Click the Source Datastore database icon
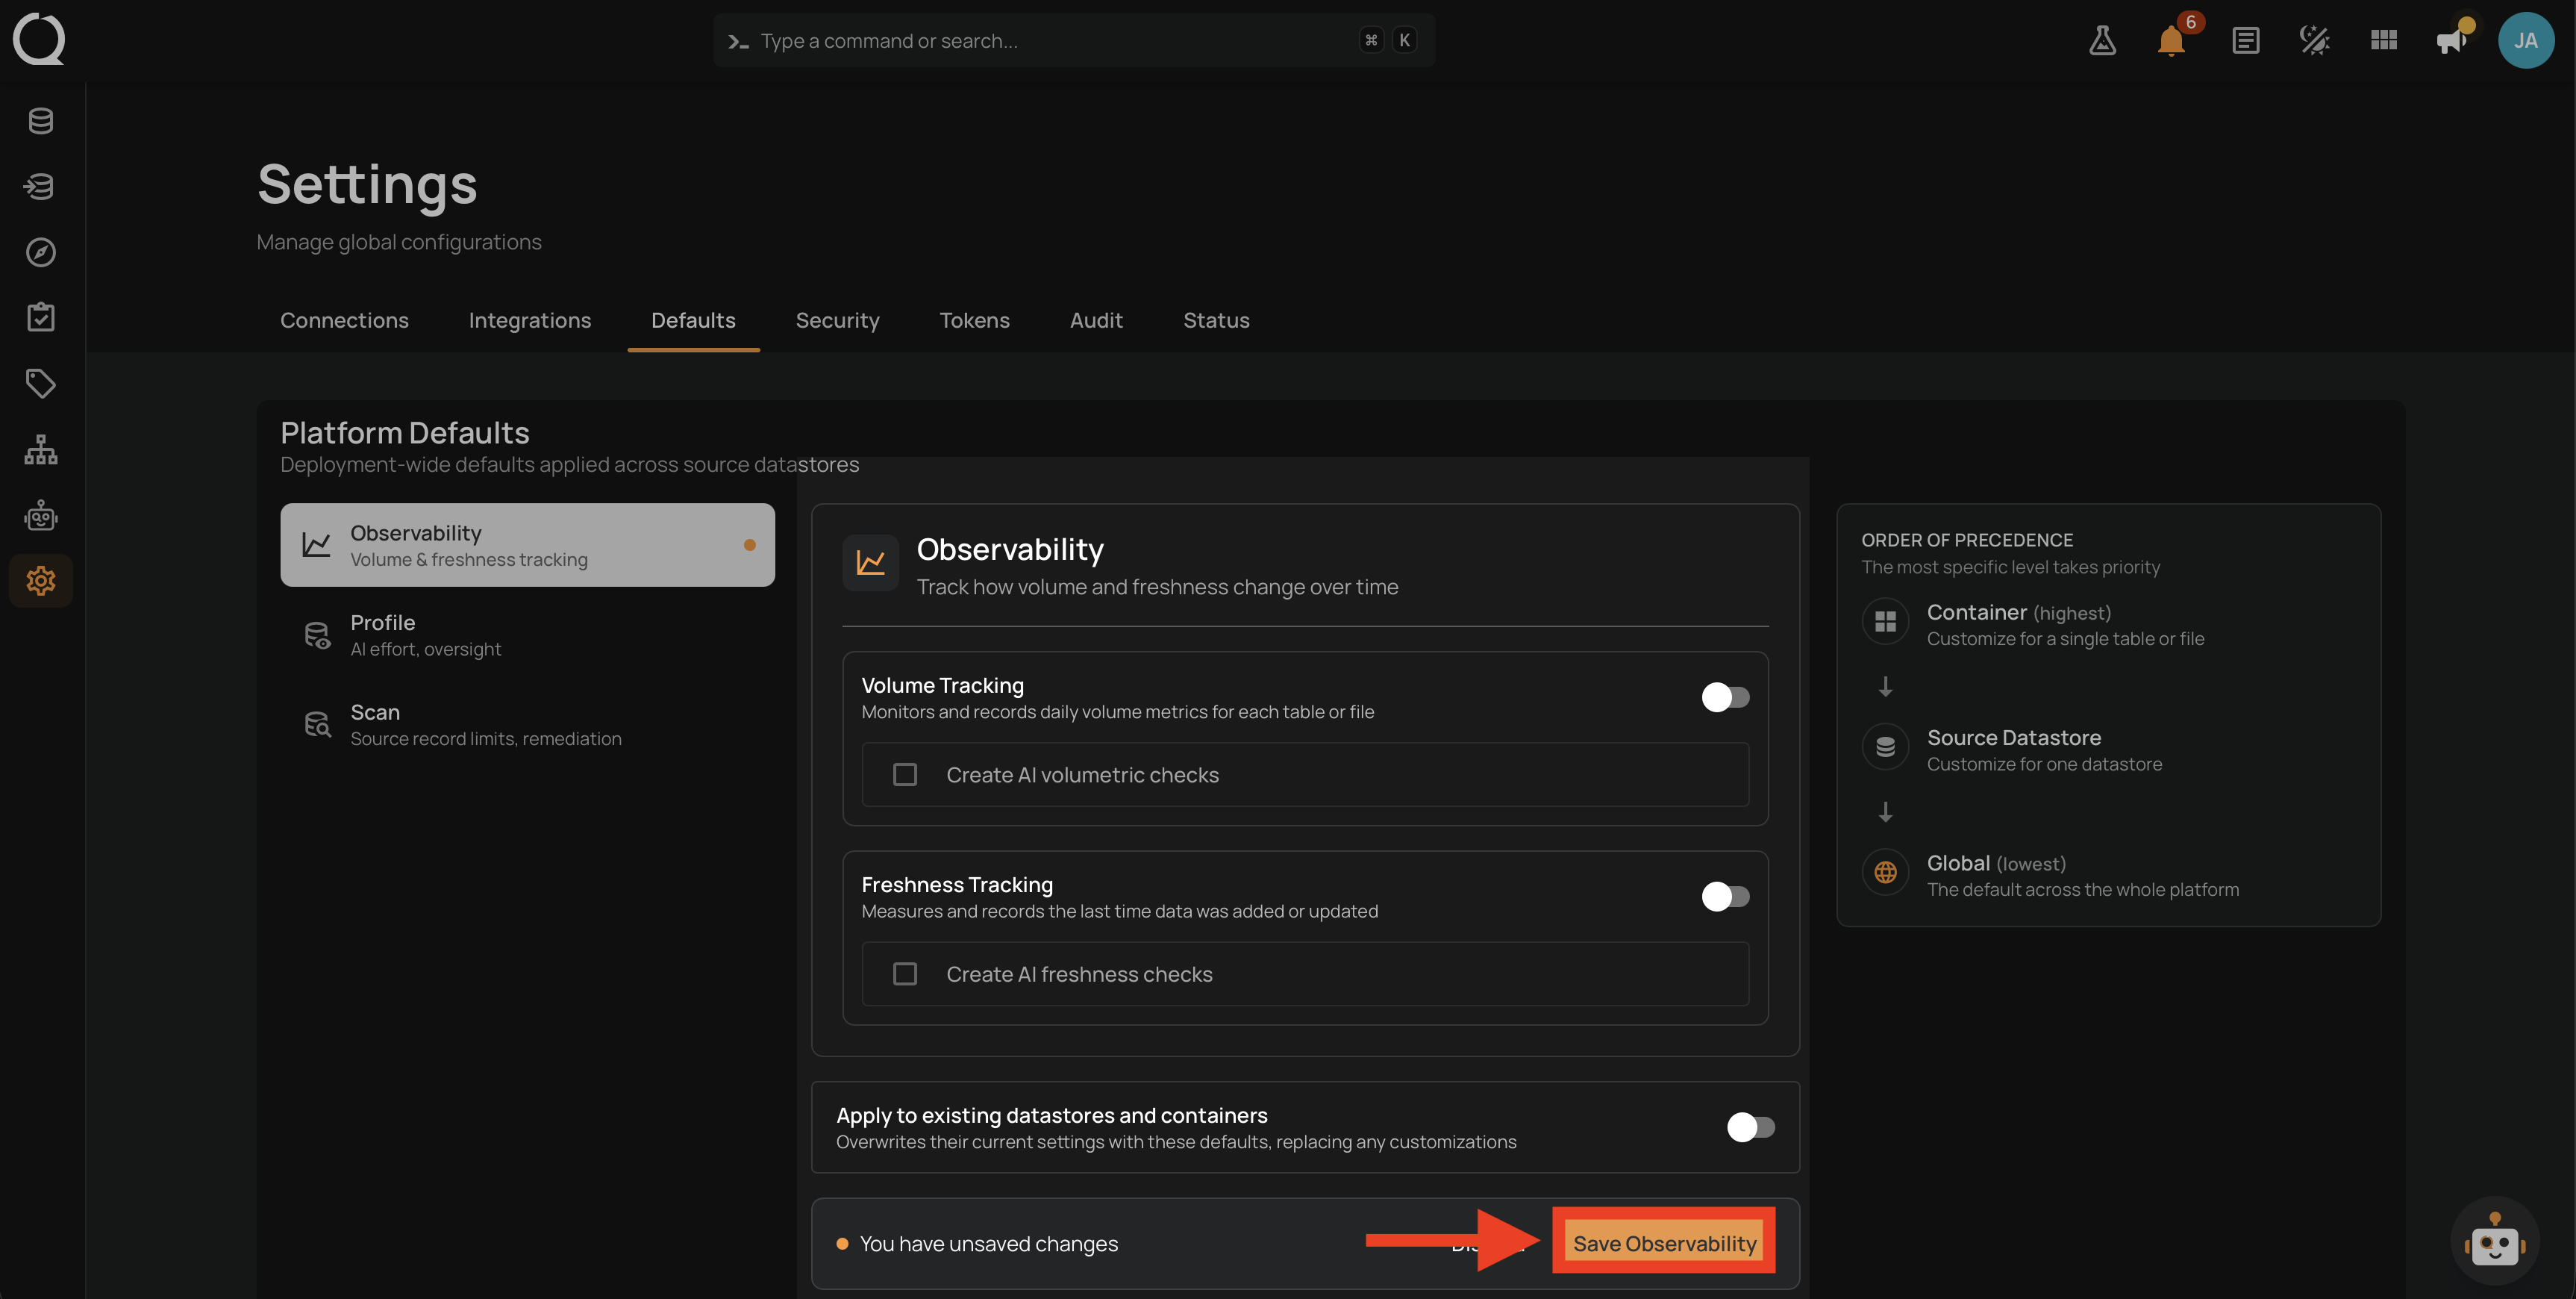Image resolution: width=2576 pixels, height=1299 pixels. click(x=1885, y=747)
